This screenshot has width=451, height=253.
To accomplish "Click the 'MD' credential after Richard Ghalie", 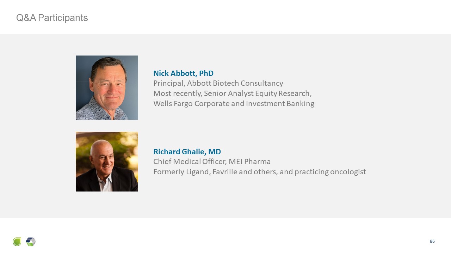I will click(x=215, y=152).
